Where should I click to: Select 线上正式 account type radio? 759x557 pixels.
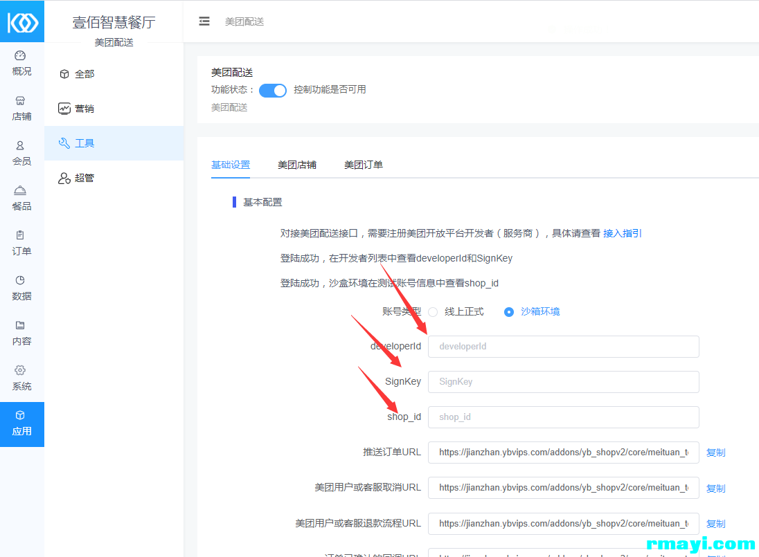(x=433, y=312)
